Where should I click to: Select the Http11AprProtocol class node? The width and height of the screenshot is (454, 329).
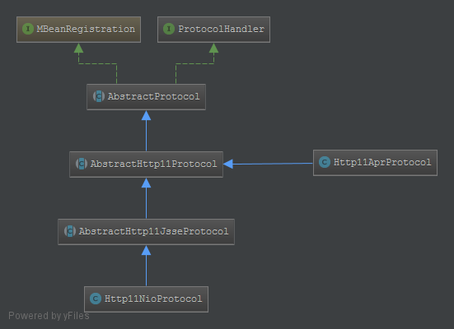[x=375, y=163]
